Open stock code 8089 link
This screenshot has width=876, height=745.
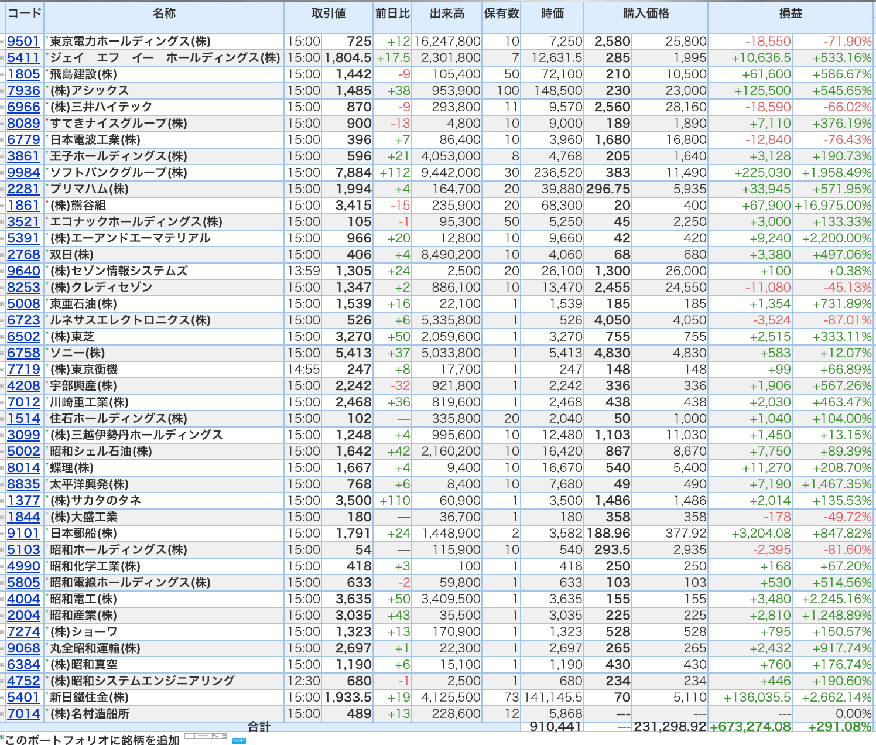click(23, 124)
